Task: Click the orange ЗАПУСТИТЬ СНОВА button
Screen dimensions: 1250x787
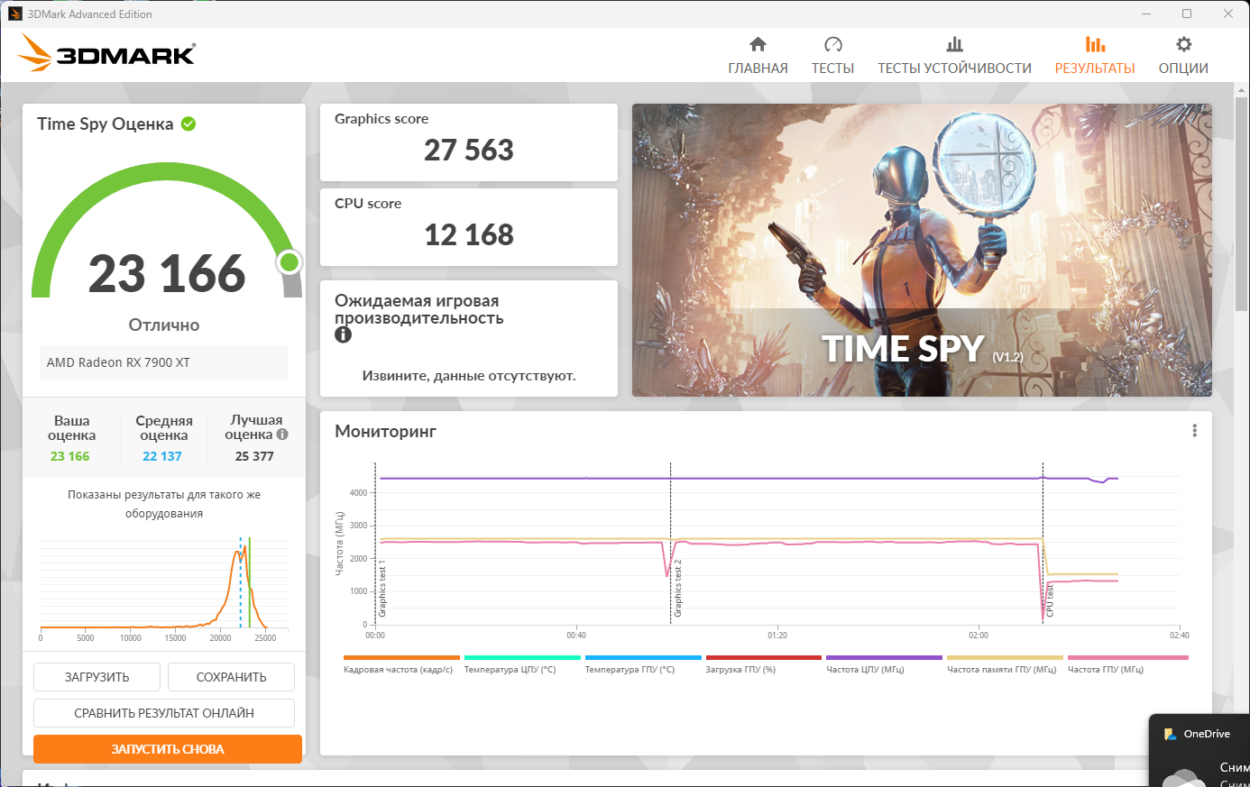Action: (168, 749)
